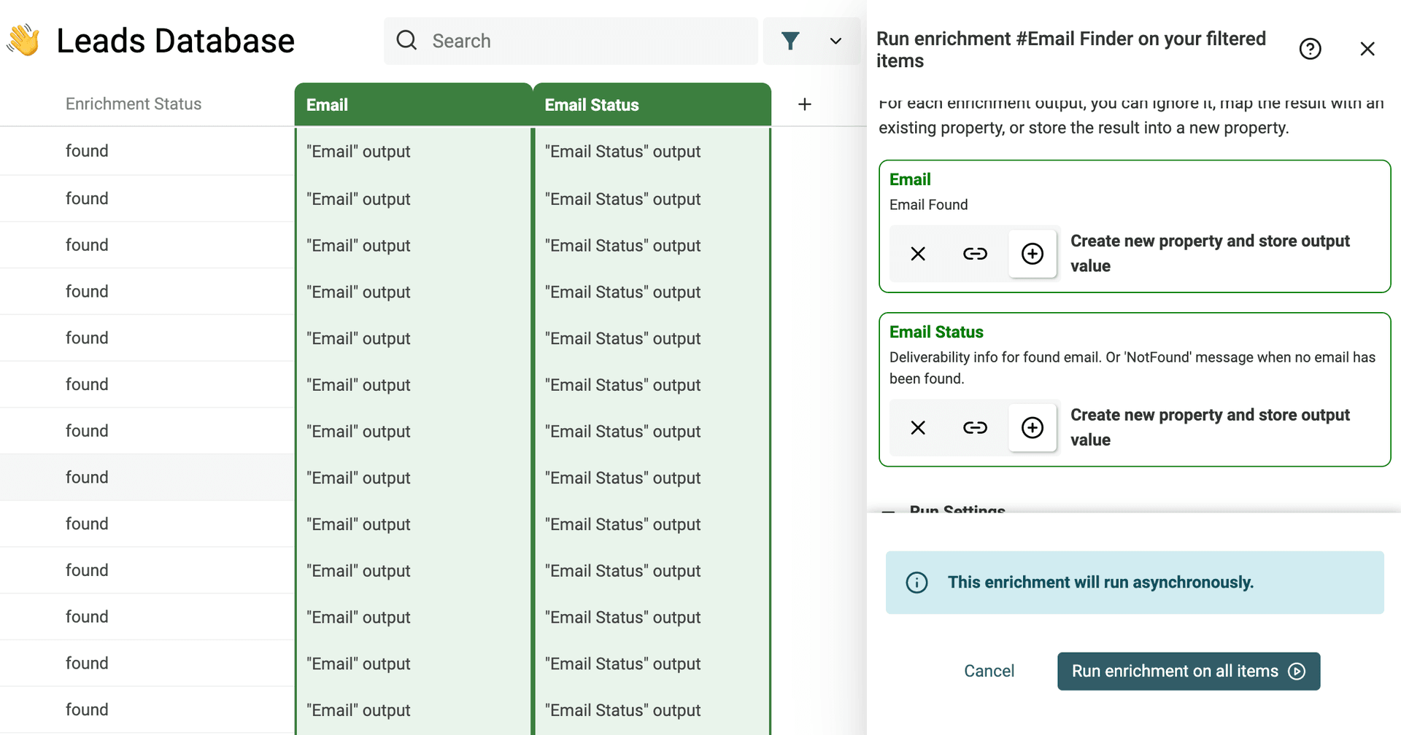This screenshot has height=735, width=1401.
Task: Add a new column with plus icon
Action: pyautogui.click(x=804, y=104)
